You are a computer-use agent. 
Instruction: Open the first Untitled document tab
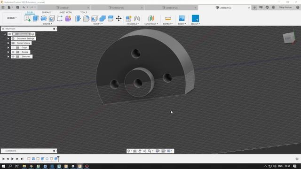pyautogui.click(x=63, y=8)
